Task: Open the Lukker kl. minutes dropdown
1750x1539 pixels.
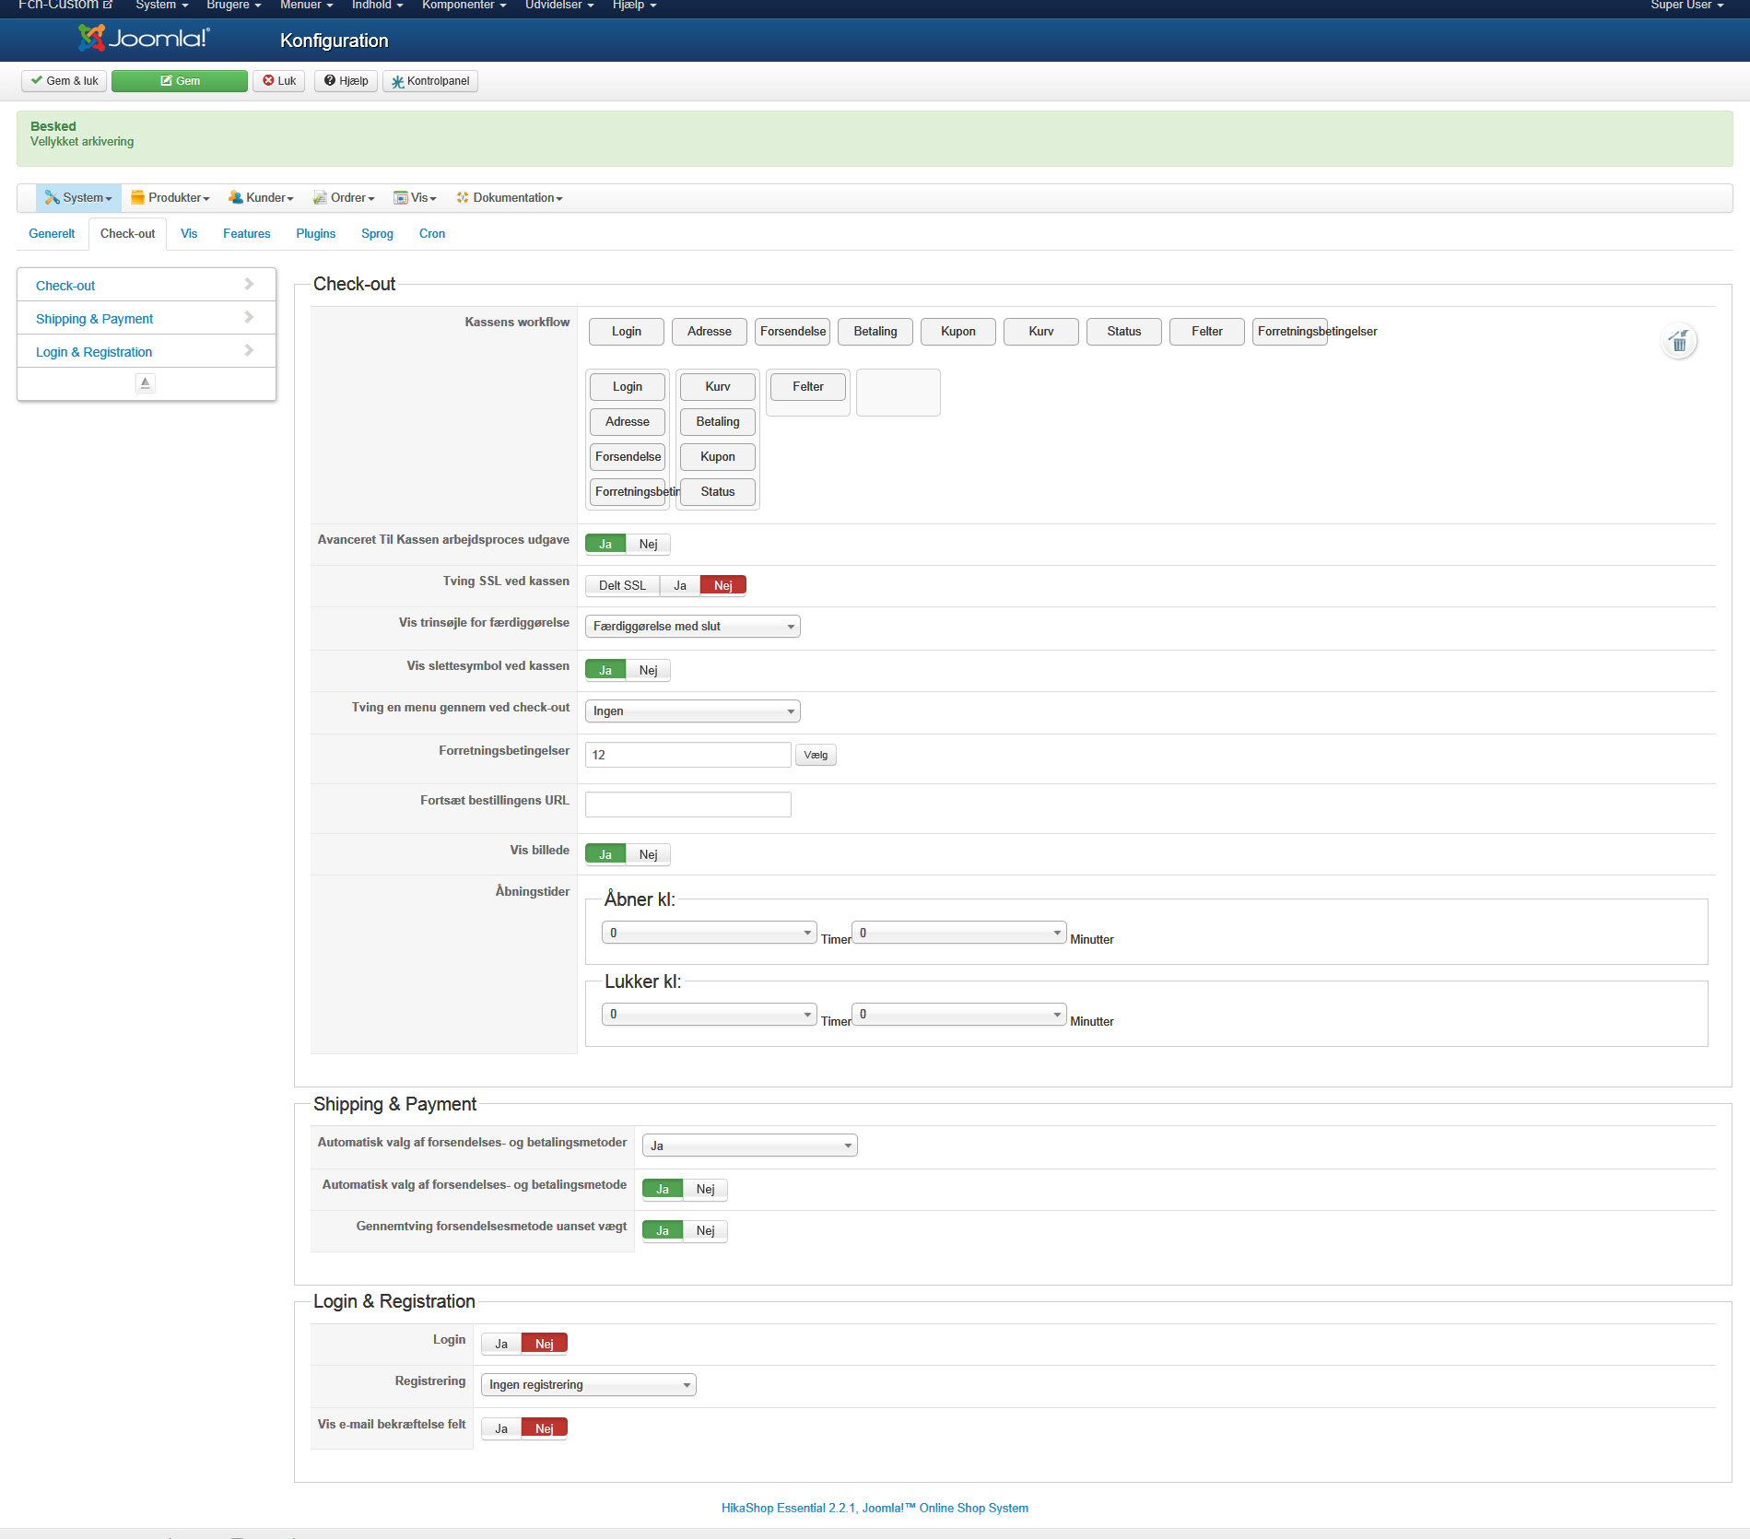Action: tap(958, 1015)
